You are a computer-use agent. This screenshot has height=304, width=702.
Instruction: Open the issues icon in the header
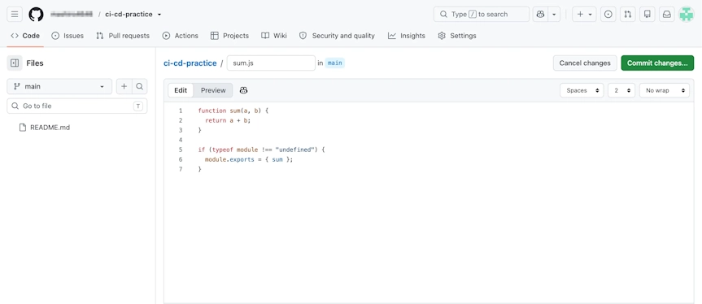[608, 15]
